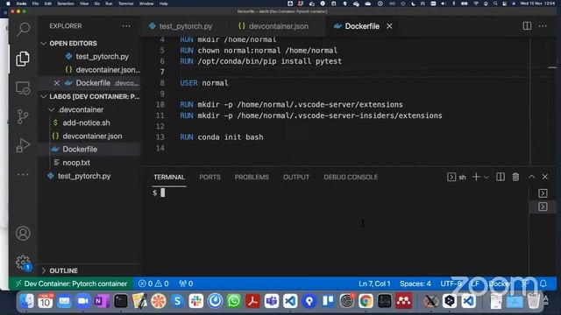Viewport: 561px width, 315px height.
Task: Click the pip install pytest line
Action: [x=260, y=61]
